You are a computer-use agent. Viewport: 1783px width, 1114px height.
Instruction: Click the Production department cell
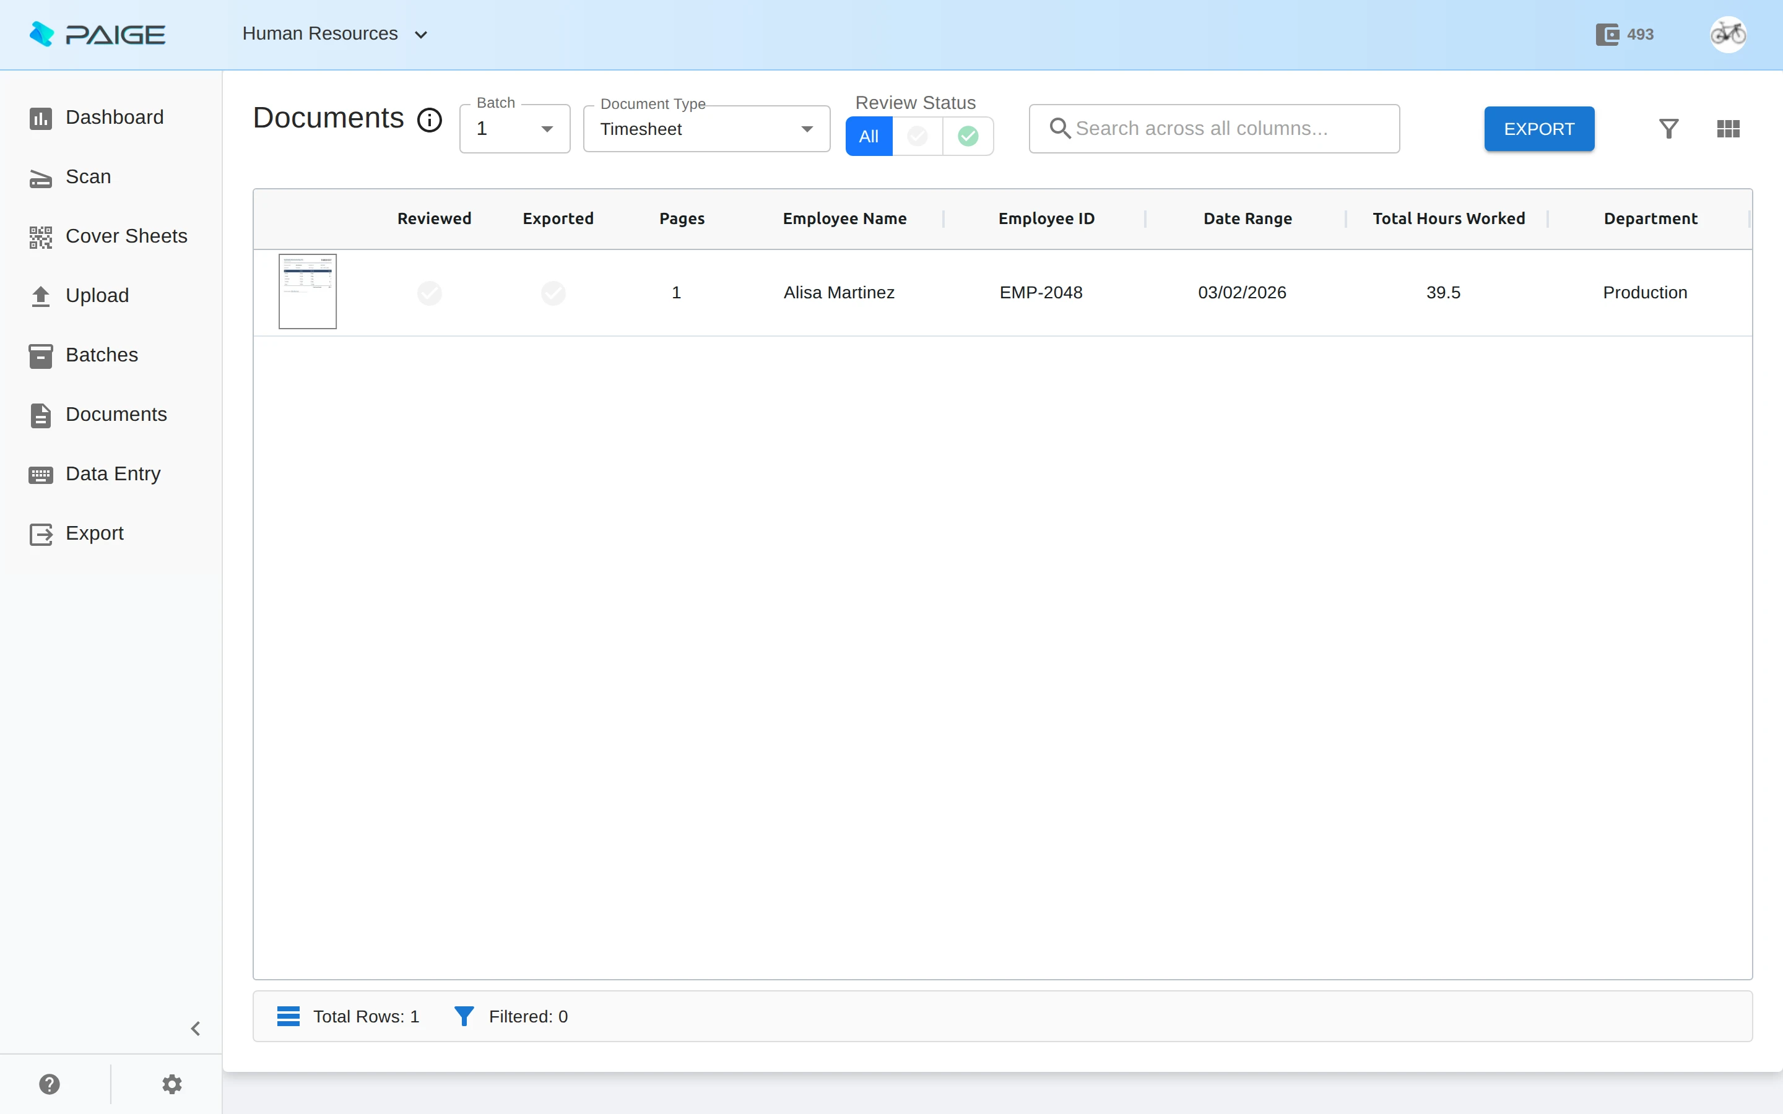[1644, 293]
